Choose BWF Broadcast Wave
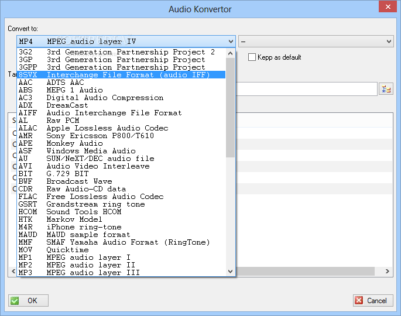 (x=121, y=181)
